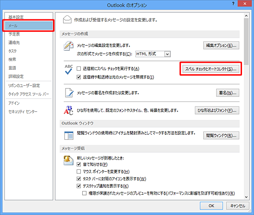Open the 予定表 options category

(29, 34)
